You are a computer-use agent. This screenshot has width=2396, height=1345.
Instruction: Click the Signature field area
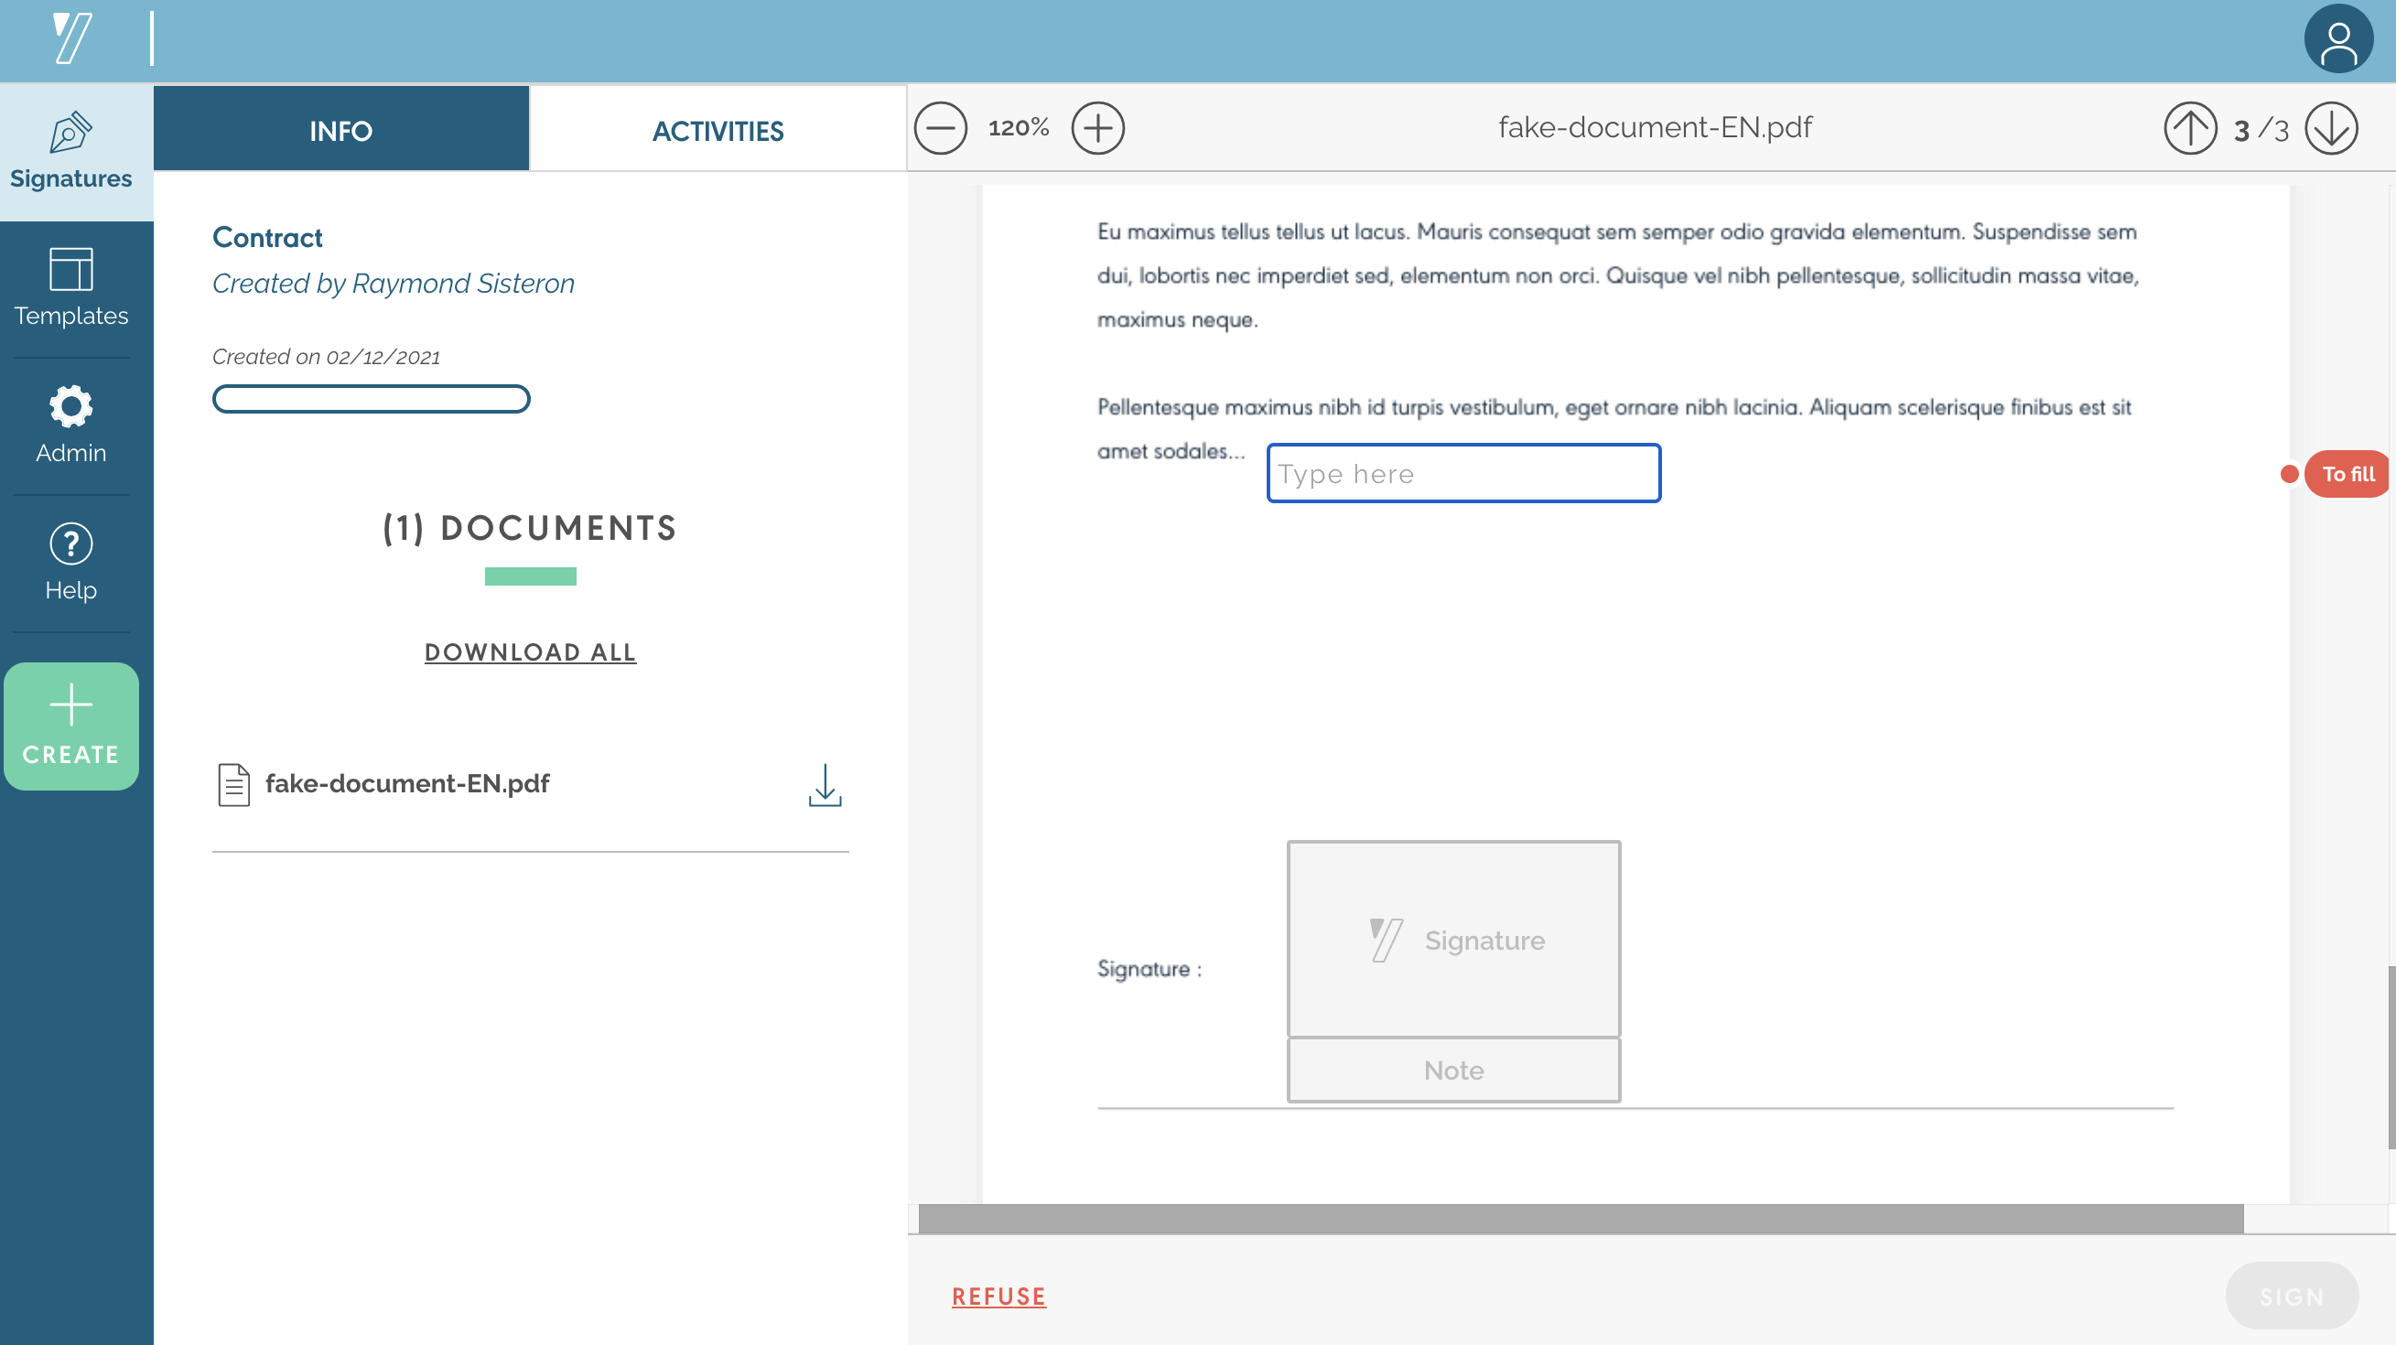[x=1455, y=941]
